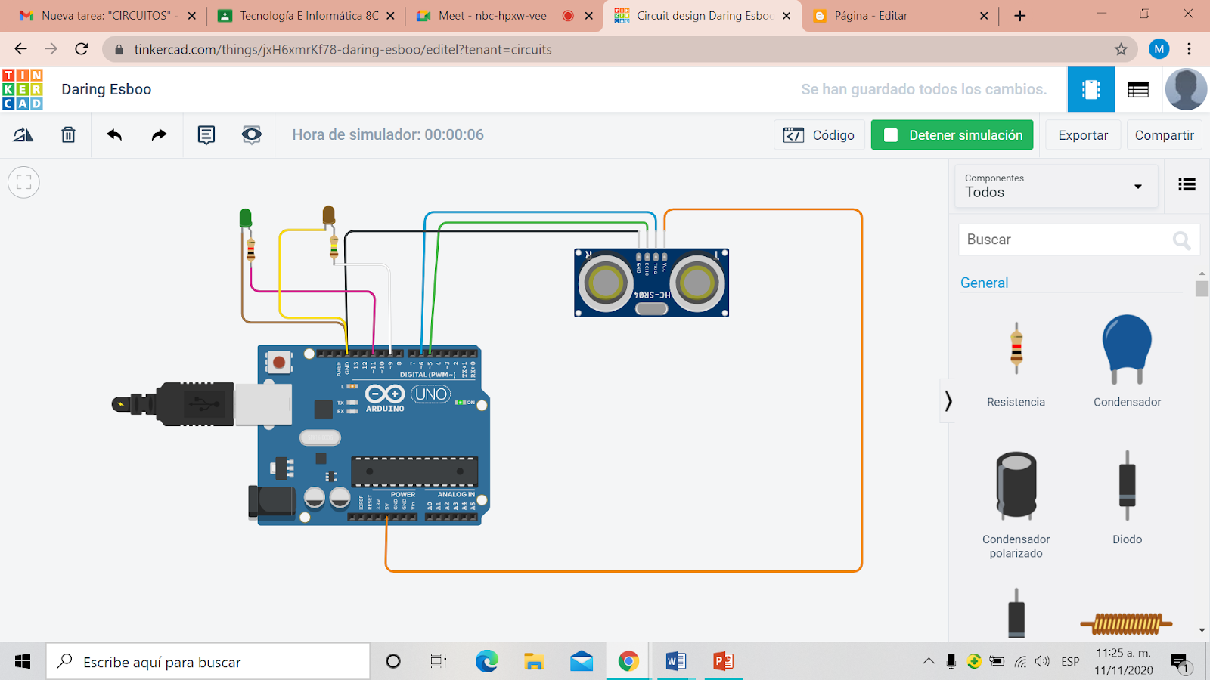Viewport: 1210px width, 680px height.
Task: Click the General category heading
Action: [x=984, y=283]
